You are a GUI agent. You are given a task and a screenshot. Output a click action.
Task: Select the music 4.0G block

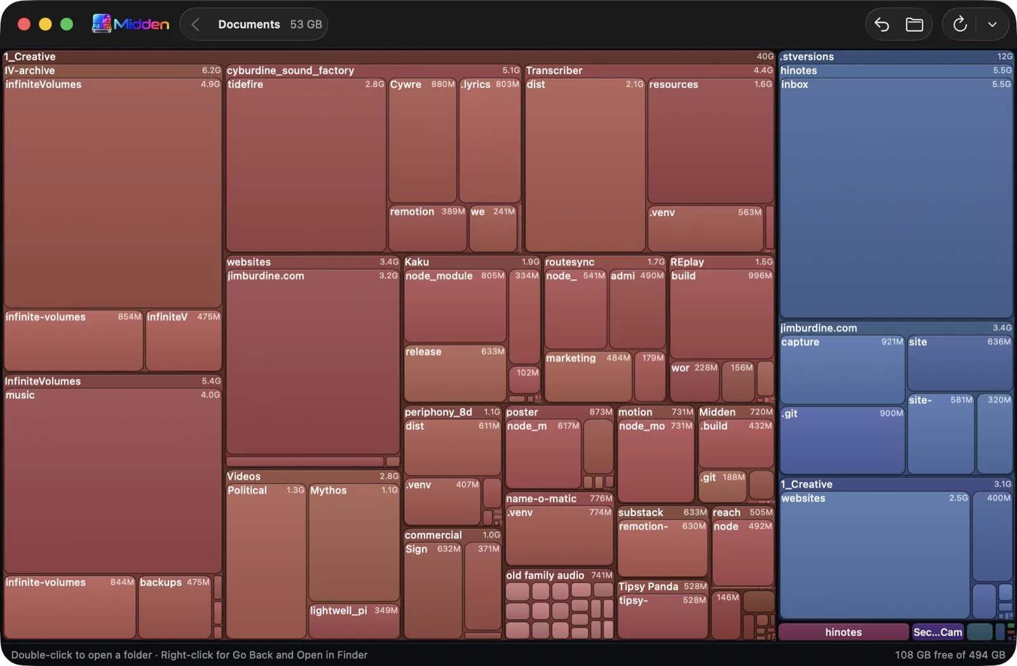113,481
